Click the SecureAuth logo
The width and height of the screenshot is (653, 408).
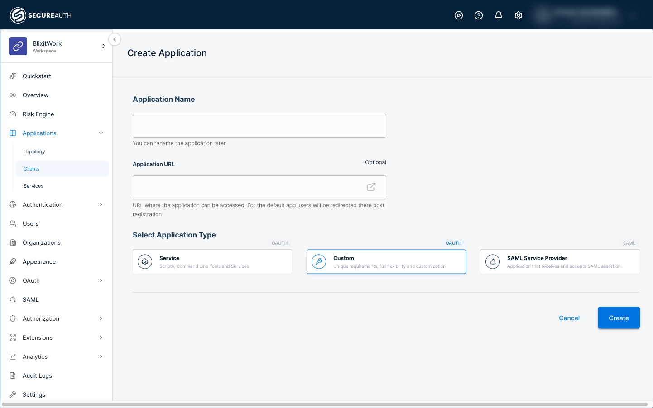click(41, 15)
